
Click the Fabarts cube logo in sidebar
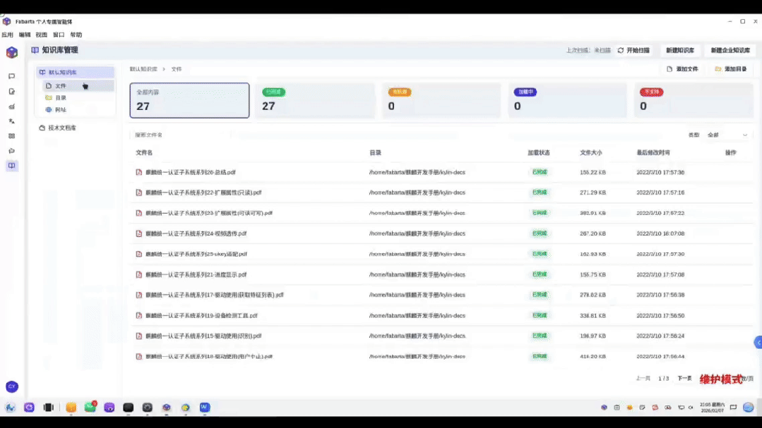pyautogui.click(x=11, y=53)
